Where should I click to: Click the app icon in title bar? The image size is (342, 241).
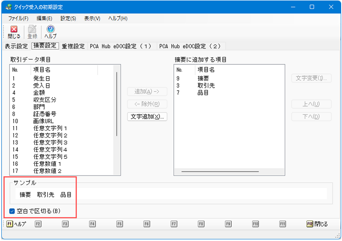pos(9,7)
